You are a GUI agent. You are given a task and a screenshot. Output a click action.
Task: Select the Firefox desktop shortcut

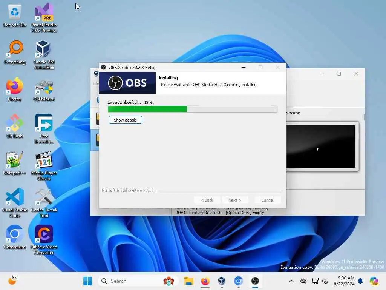tap(15, 89)
